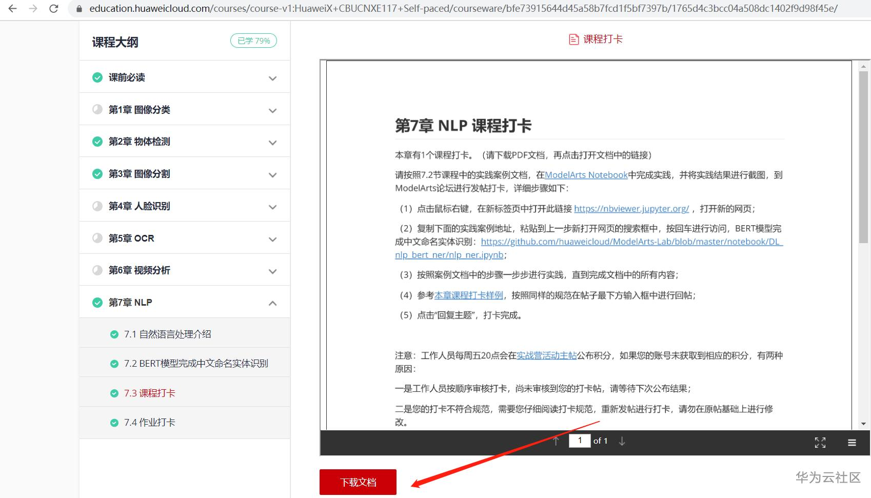Open the 课前必读 section title
Viewport: 871px width, 498px height.
(x=127, y=77)
